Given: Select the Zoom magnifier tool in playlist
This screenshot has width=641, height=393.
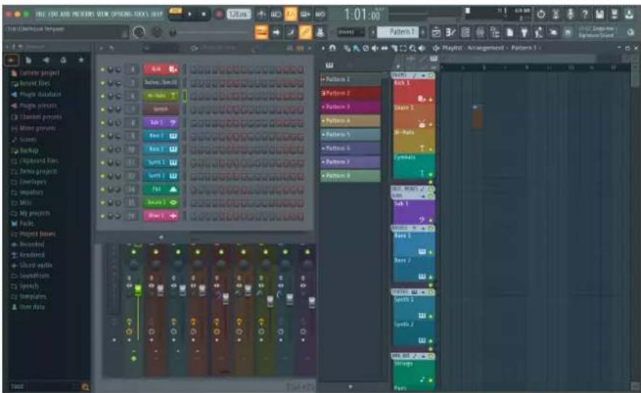Looking at the screenshot, I should click(x=413, y=48).
